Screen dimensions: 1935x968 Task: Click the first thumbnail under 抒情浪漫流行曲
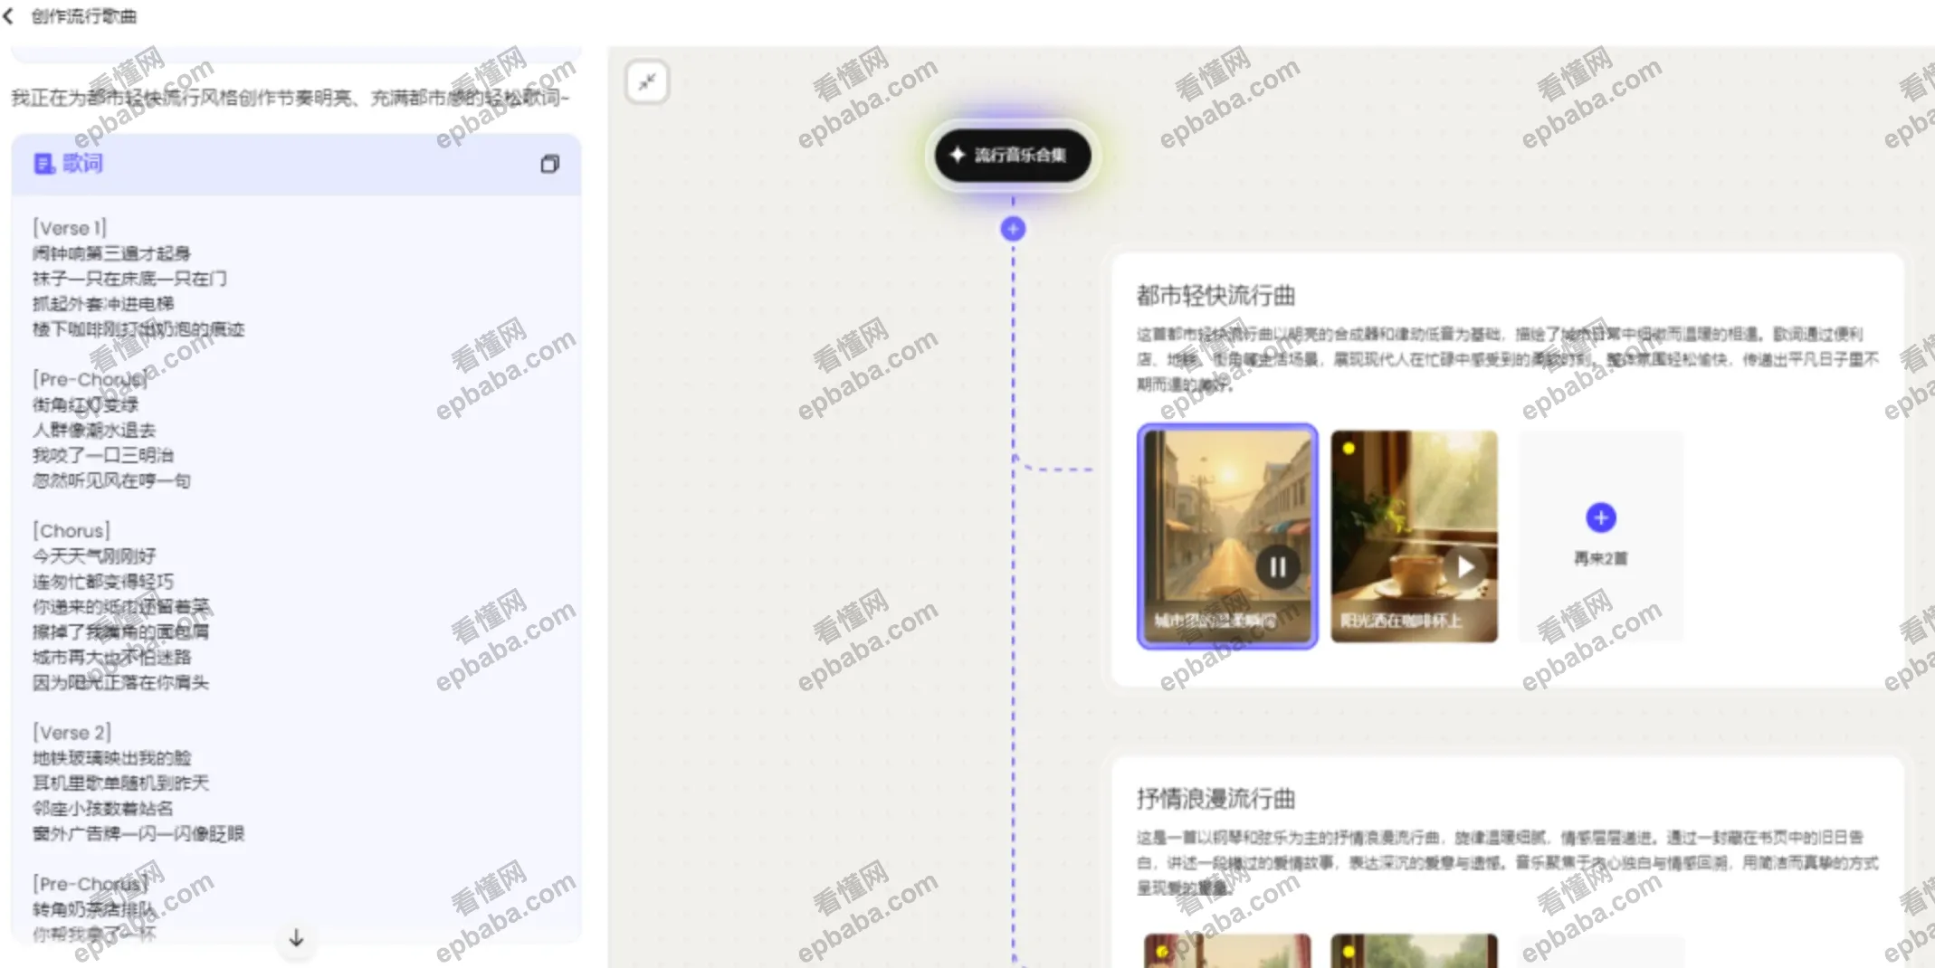(1226, 950)
